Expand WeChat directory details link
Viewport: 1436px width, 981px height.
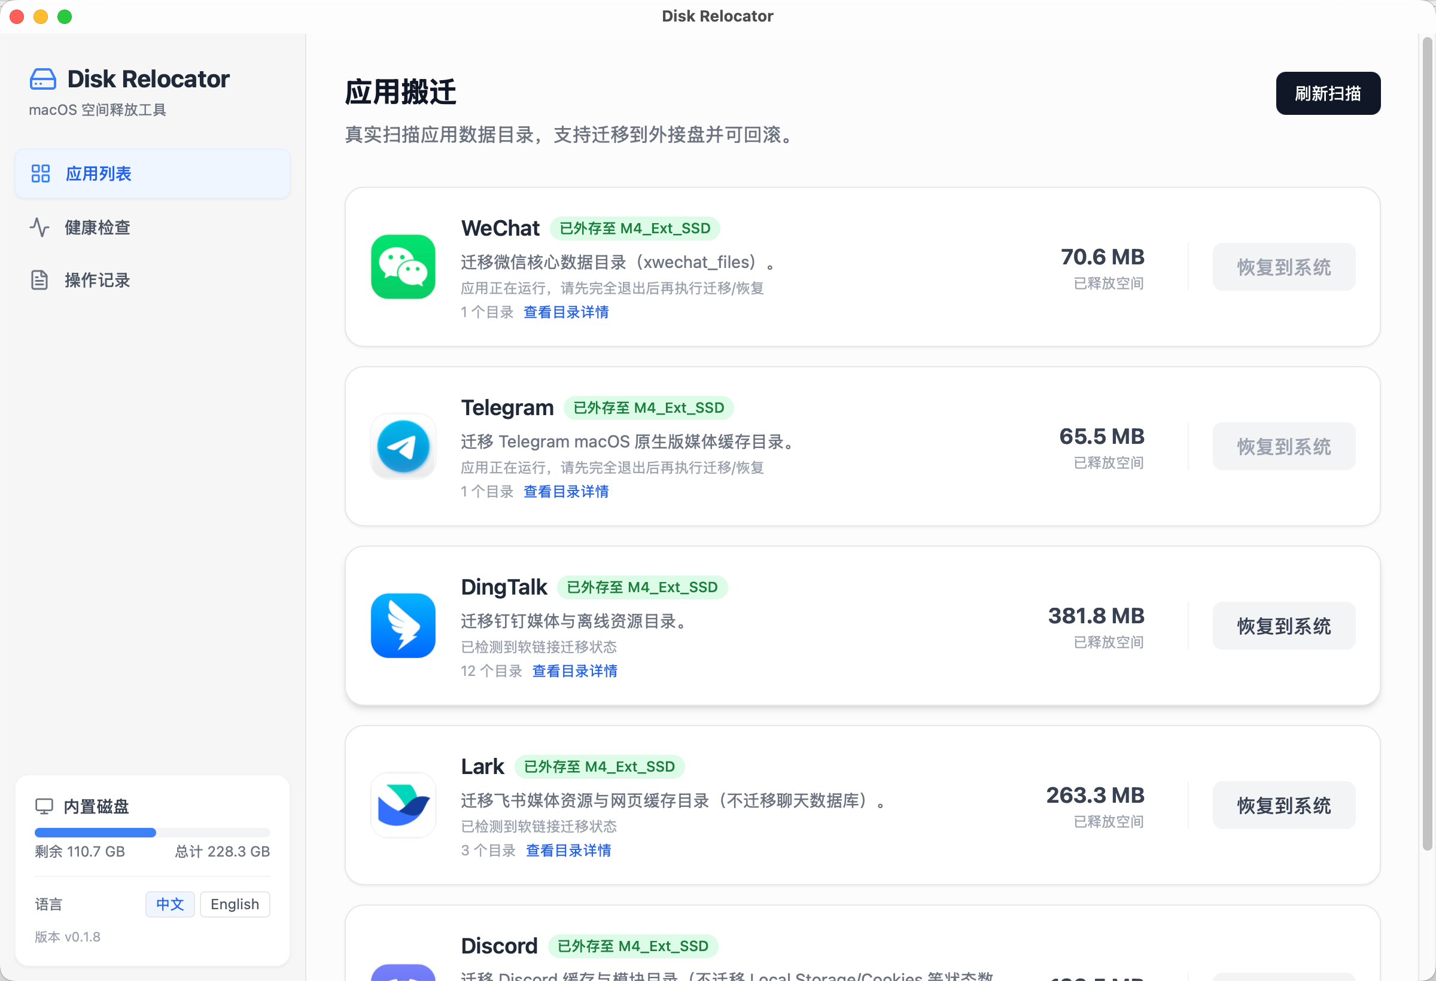[x=565, y=312]
